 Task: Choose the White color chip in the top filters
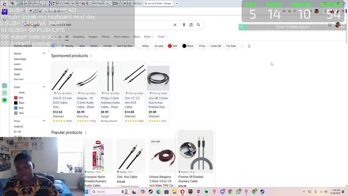[143, 46]
